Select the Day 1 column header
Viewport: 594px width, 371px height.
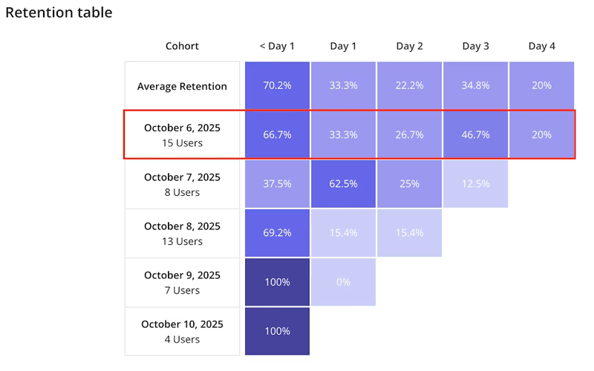(x=343, y=46)
